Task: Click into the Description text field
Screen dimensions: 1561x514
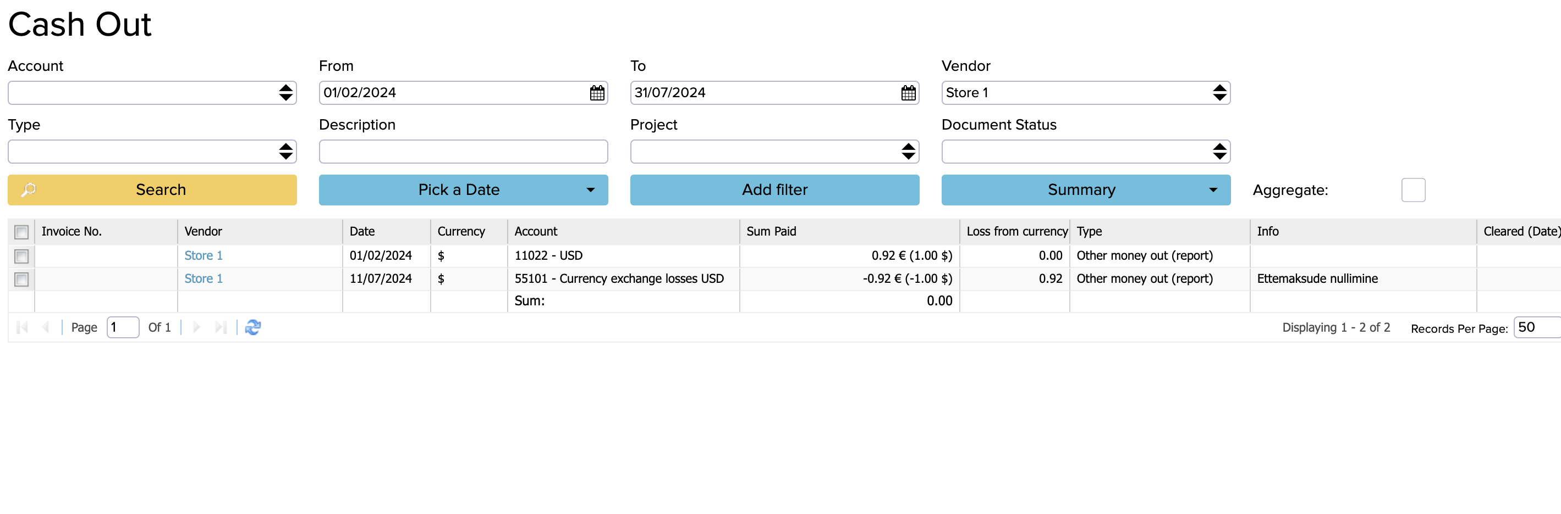Action: pos(463,151)
